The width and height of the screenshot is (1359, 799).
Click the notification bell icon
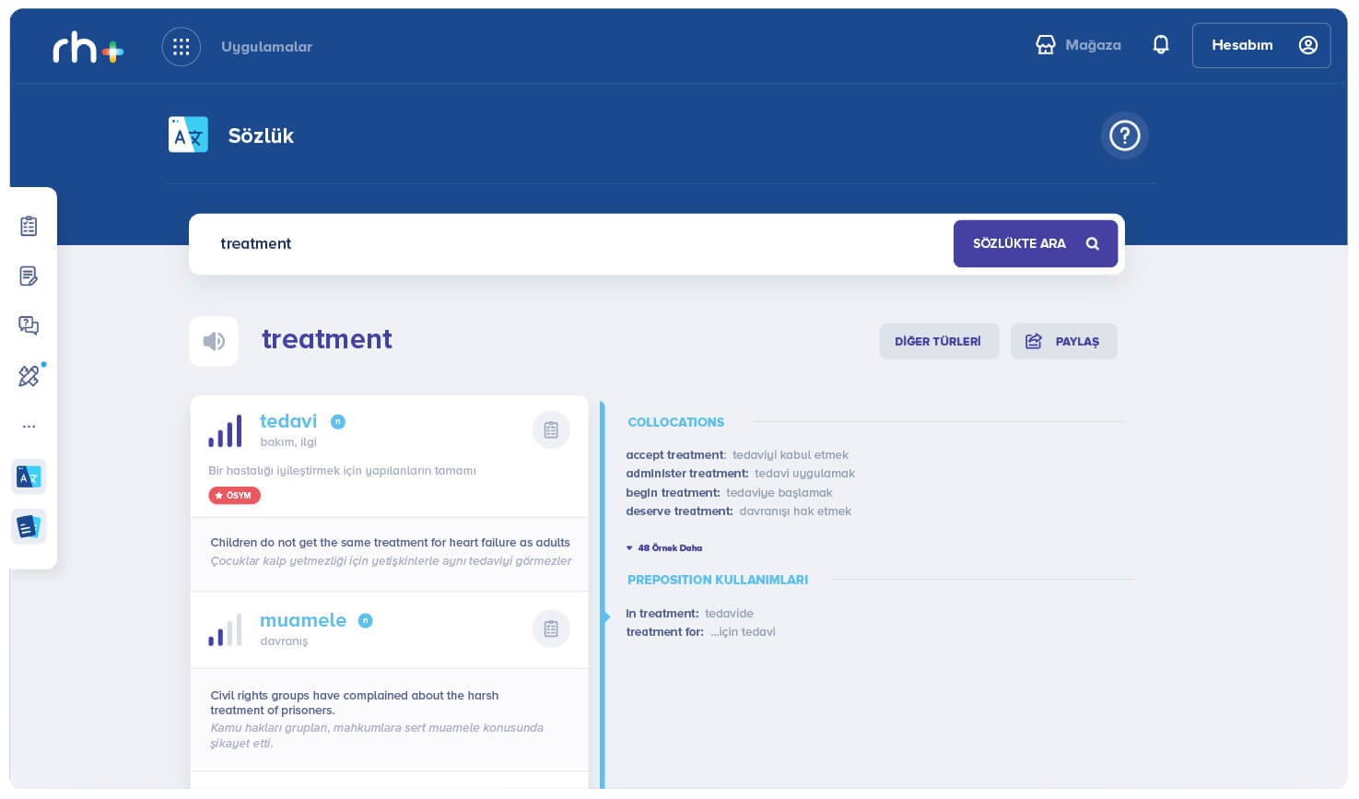pyautogui.click(x=1161, y=45)
